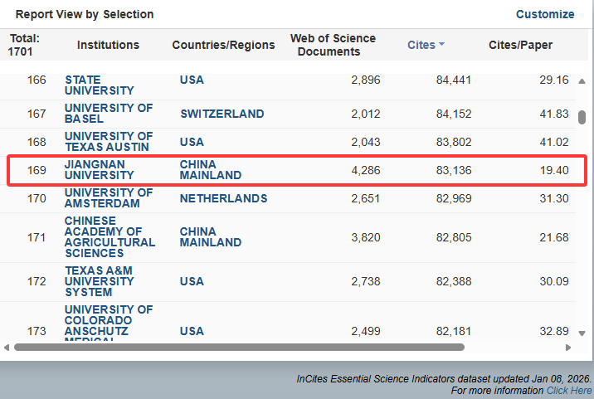Open University of Amsterdam institution link
This screenshot has width=594, height=399.
pos(109,198)
